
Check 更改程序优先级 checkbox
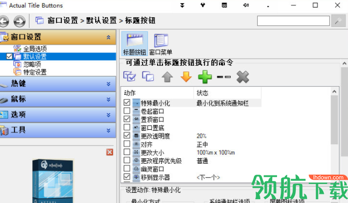(x=127, y=160)
